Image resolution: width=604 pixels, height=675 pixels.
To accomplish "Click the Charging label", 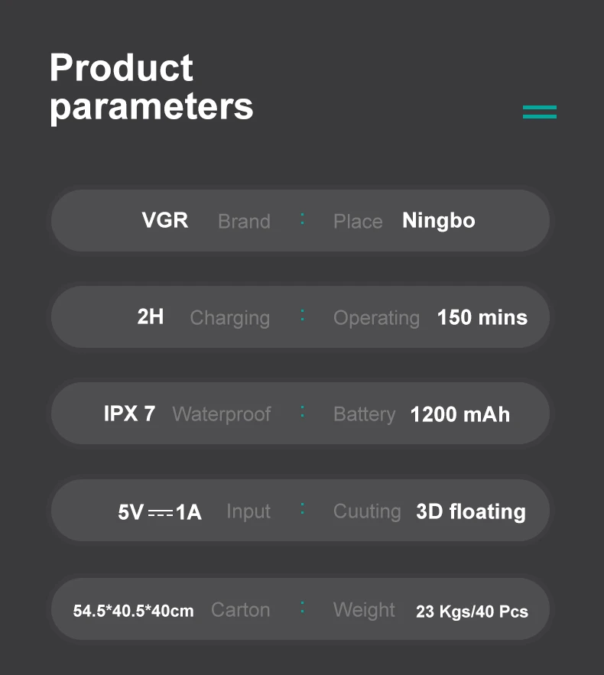I will pyautogui.click(x=229, y=318).
